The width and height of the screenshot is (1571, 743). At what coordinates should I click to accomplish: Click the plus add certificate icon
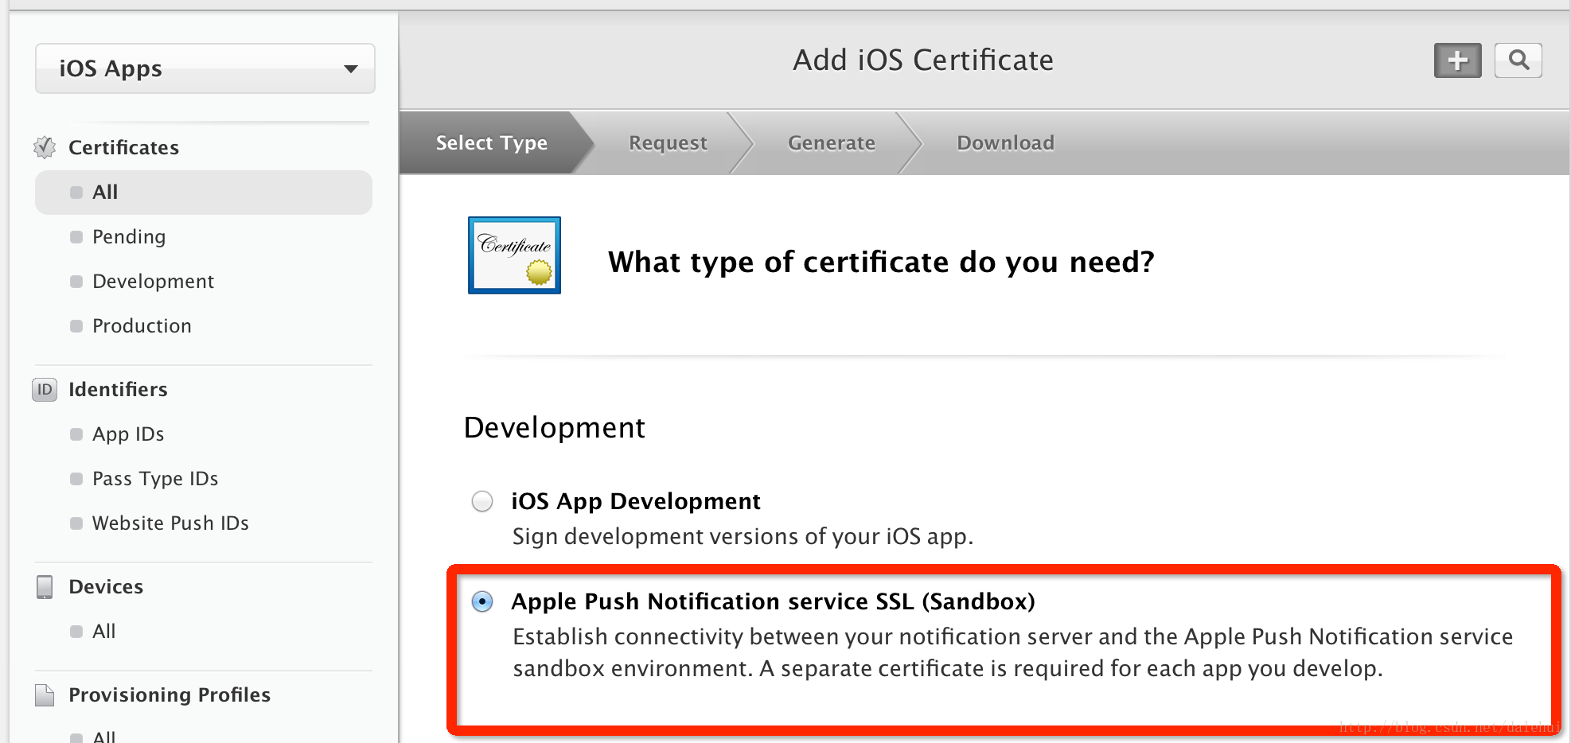1457,60
